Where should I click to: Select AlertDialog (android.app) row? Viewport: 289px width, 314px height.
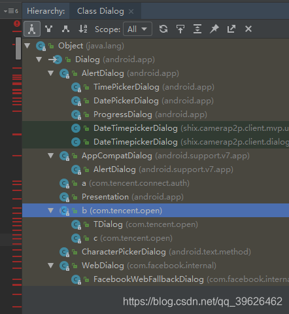point(156,73)
